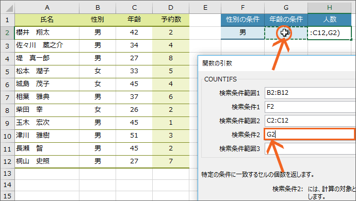Click 女 in 柴田 幸 row
This screenshot has width=356, height=201.
[98, 110]
